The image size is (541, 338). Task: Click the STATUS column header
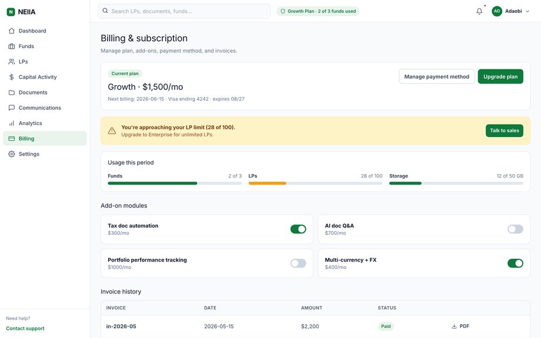point(387,308)
